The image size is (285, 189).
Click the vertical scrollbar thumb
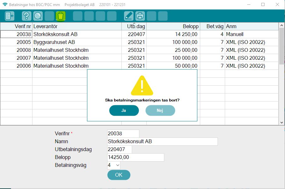tap(282, 46)
